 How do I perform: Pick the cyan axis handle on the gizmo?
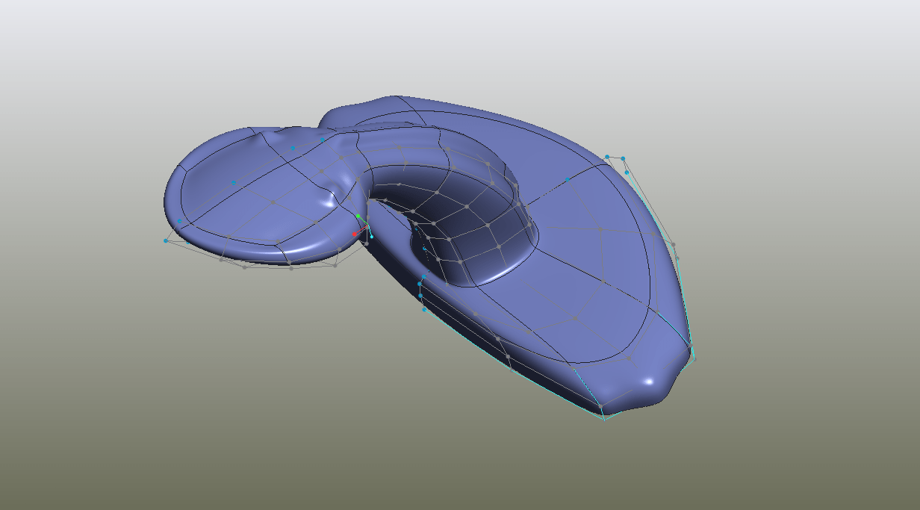point(371,237)
